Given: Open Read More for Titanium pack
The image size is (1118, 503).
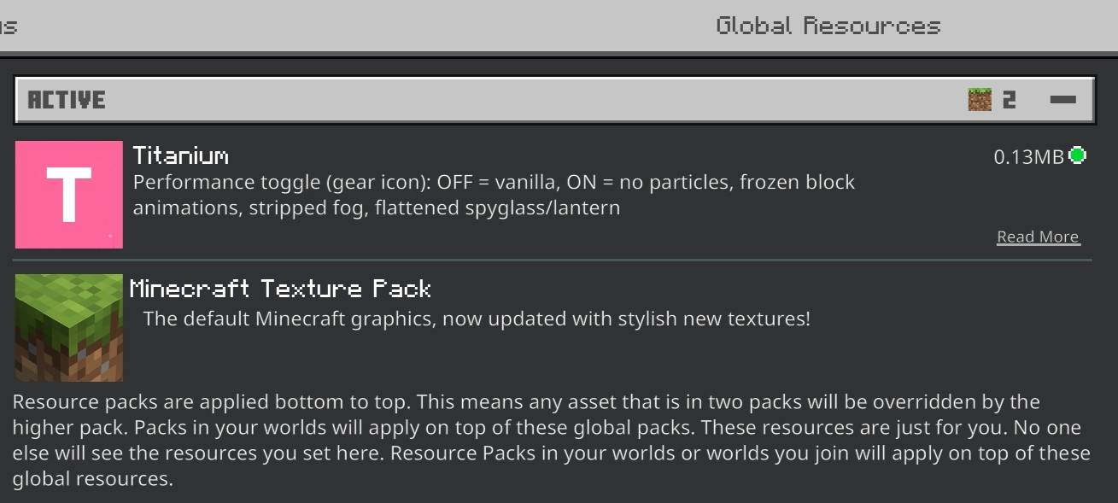Looking at the screenshot, I should (1038, 237).
